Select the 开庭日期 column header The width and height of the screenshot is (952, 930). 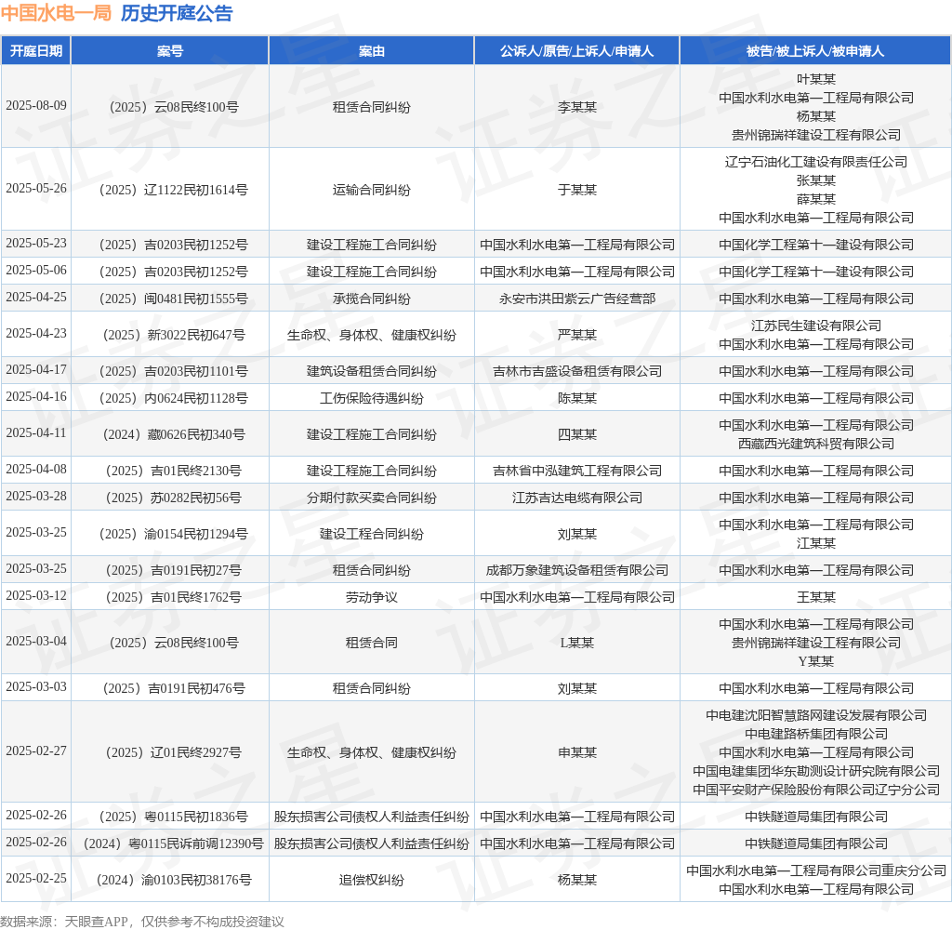click(x=36, y=51)
